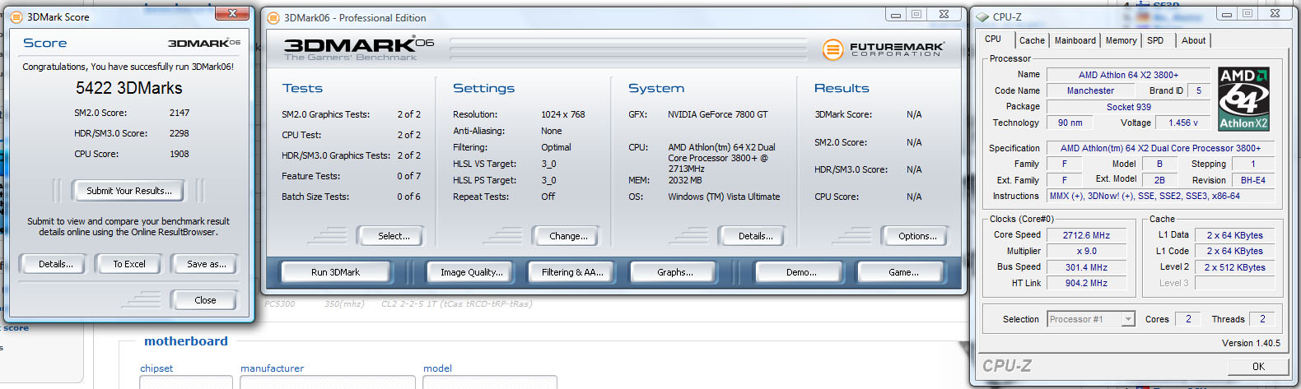This screenshot has height=389, width=1301.
Task: Click the Futuremark Corporation logo icon
Action: pyautogui.click(x=833, y=49)
